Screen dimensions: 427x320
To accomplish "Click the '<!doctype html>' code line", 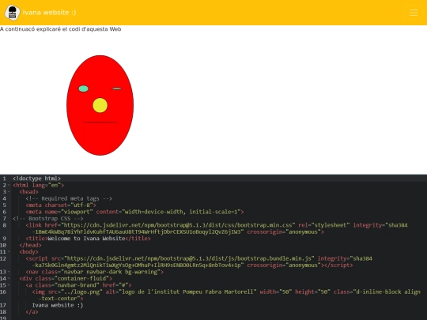I will (x=36, y=179).
